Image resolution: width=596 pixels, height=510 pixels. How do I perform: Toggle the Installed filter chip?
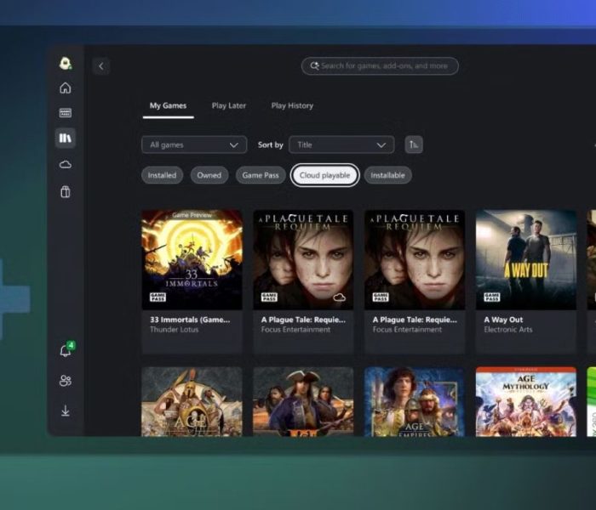point(163,175)
